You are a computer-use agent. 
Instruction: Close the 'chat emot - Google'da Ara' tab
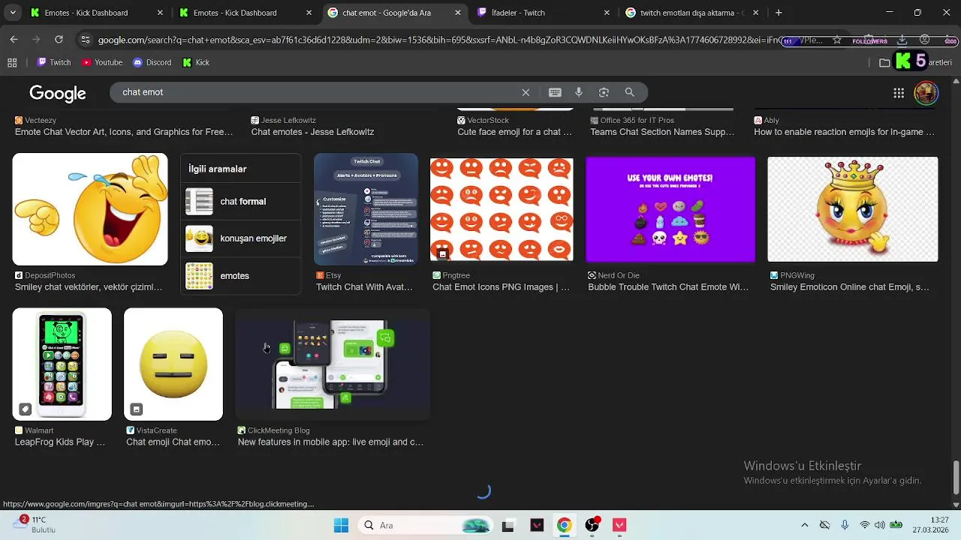458,13
